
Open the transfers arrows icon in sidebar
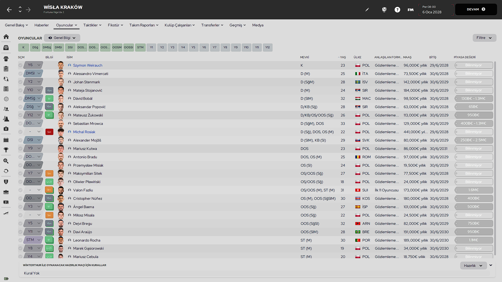pyautogui.click(x=6, y=171)
